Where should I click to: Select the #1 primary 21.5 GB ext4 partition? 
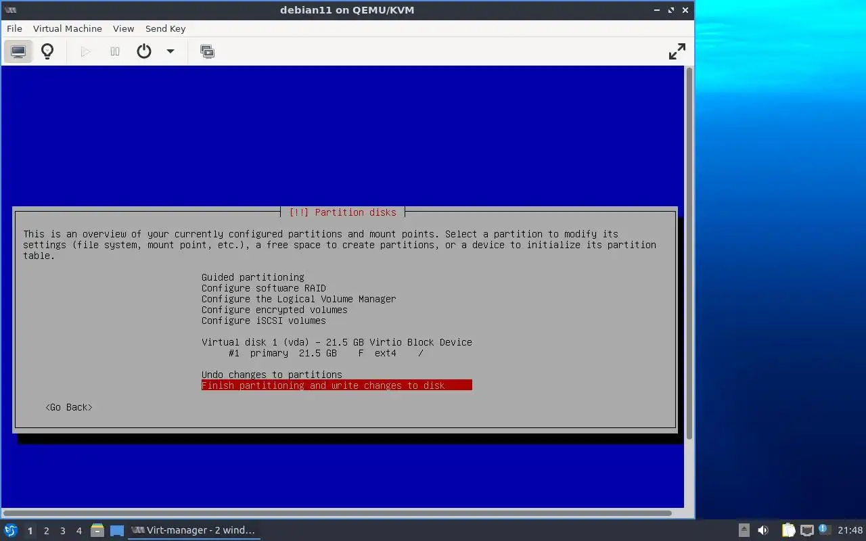point(326,353)
